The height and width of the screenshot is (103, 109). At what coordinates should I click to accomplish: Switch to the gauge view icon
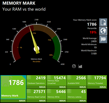pyautogui.click(x=74, y=66)
